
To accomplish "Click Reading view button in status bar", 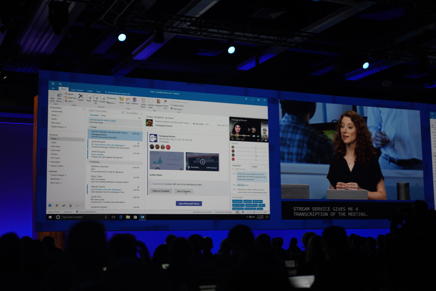I will [x=243, y=212].
